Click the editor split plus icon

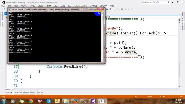[x=179, y=20]
